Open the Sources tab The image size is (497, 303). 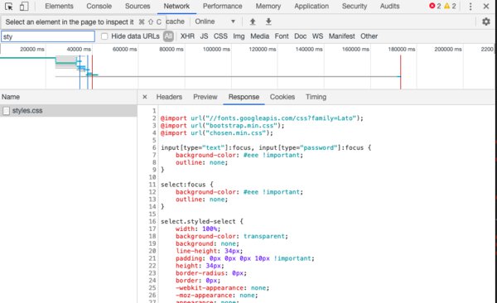(x=138, y=7)
